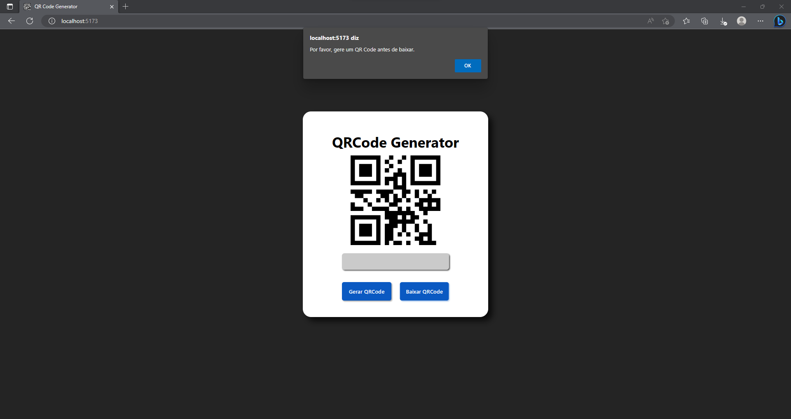Close the QR Code Generator tab
This screenshot has height=419, width=791.
(x=112, y=7)
